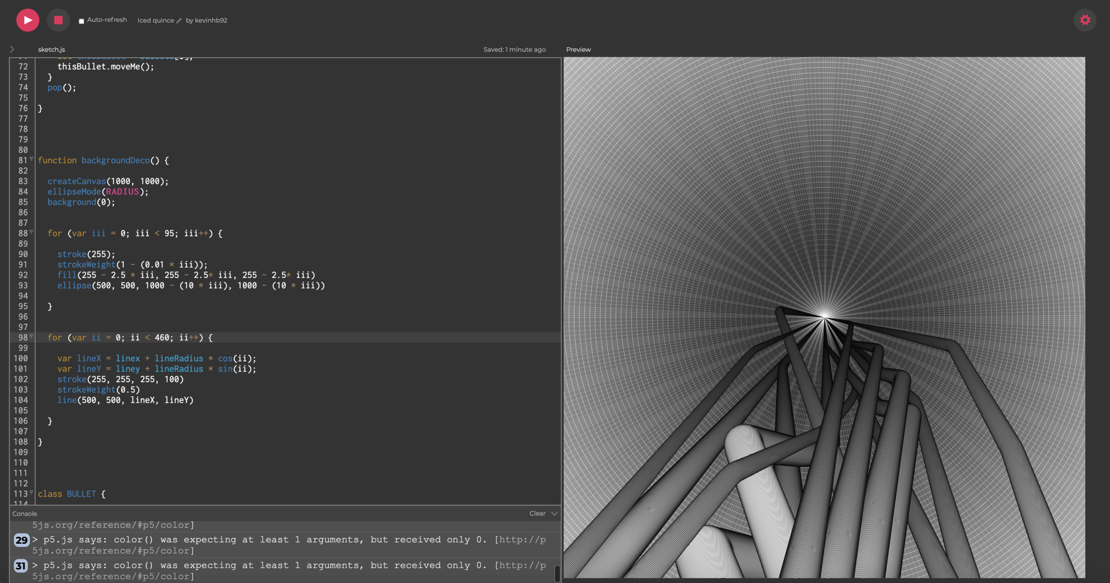The image size is (1110, 583).
Task: Click the 'Iced quince' sketch title link
Action: point(154,20)
